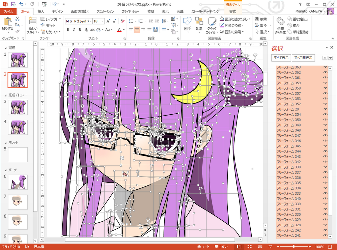Hide フリーフォーム 340 with its eye icon
337x250 pixels.
[x=325, y=199]
